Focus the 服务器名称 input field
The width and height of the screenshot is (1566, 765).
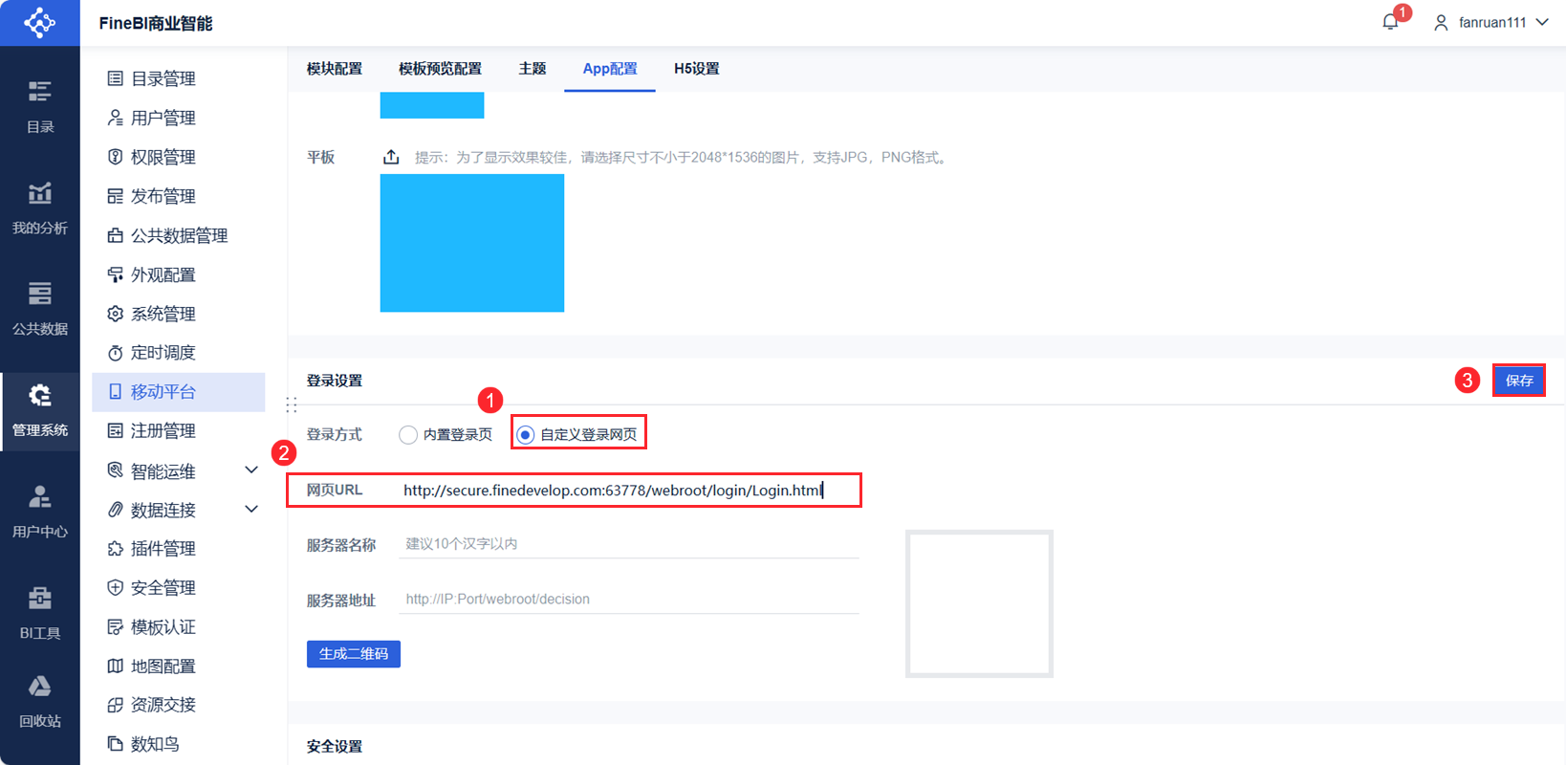(629, 544)
